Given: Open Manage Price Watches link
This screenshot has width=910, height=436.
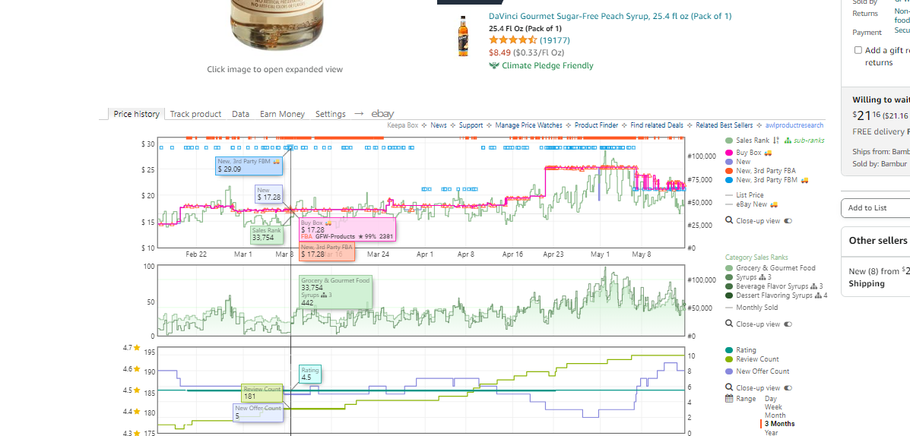Looking at the screenshot, I should [x=528, y=125].
